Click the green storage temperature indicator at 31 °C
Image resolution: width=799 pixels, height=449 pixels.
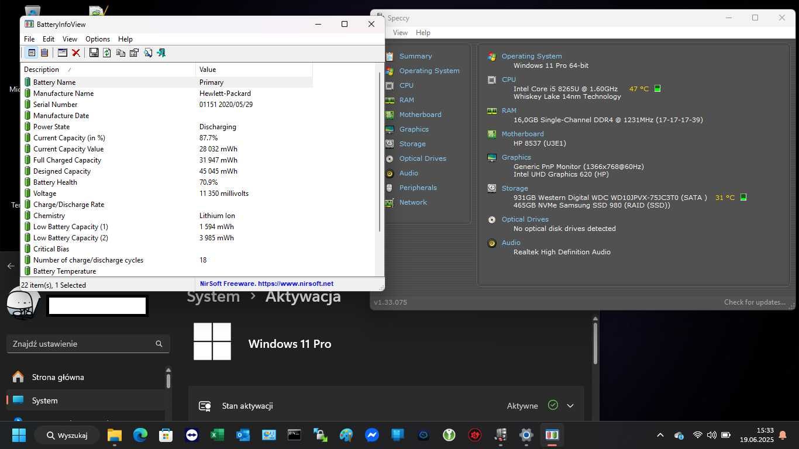coord(743,198)
